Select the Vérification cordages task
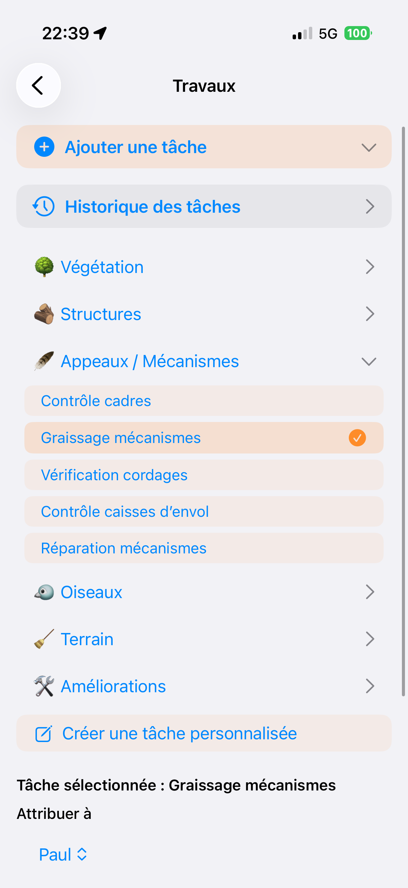408x888 pixels. (204, 475)
